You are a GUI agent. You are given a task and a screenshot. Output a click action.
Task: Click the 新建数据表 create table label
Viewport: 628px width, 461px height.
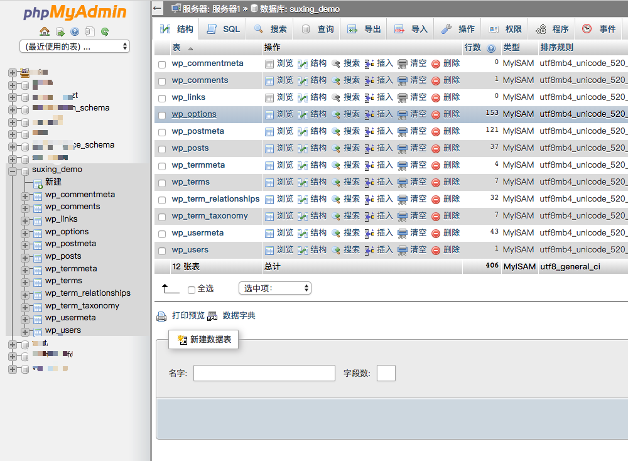click(x=210, y=340)
